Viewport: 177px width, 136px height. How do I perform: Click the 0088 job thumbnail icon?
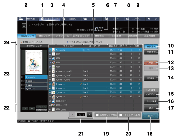click(53, 67)
